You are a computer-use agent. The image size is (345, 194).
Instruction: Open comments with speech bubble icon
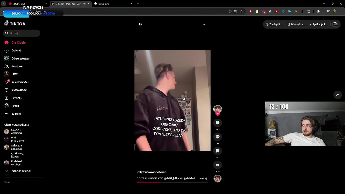pyautogui.click(x=218, y=137)
